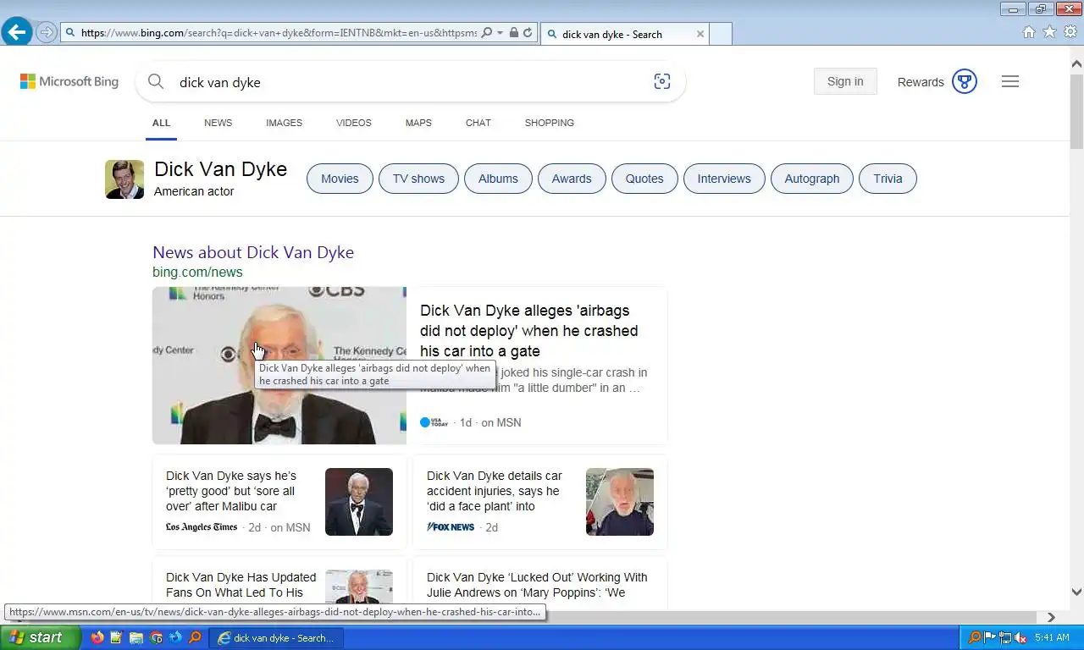Open IE Tools gear menu
Image resolution: width=1084 pixels, height=650 pixels.
[1070, 32]
